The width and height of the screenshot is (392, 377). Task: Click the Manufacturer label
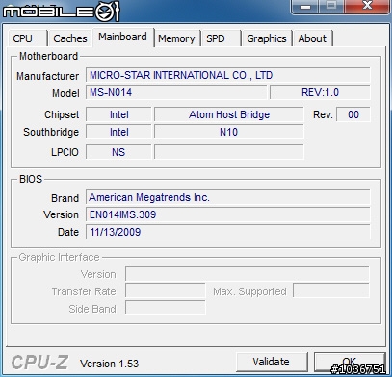point(47,76)
